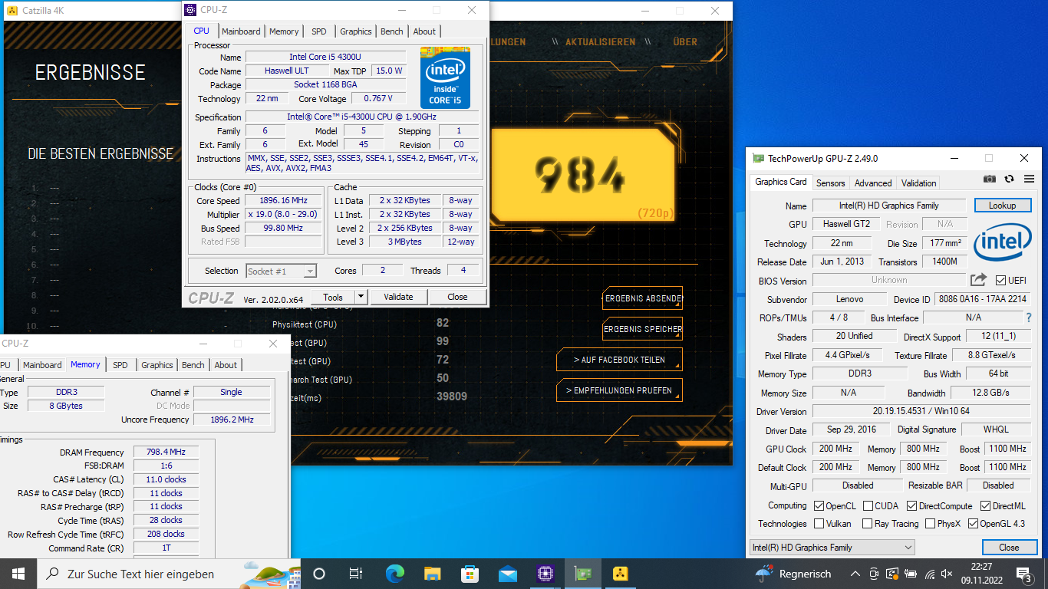This screenshot has width=1048, height=589.
Task: Toggle the UEFI checkbox
Action: click(x=1000, y=280)
